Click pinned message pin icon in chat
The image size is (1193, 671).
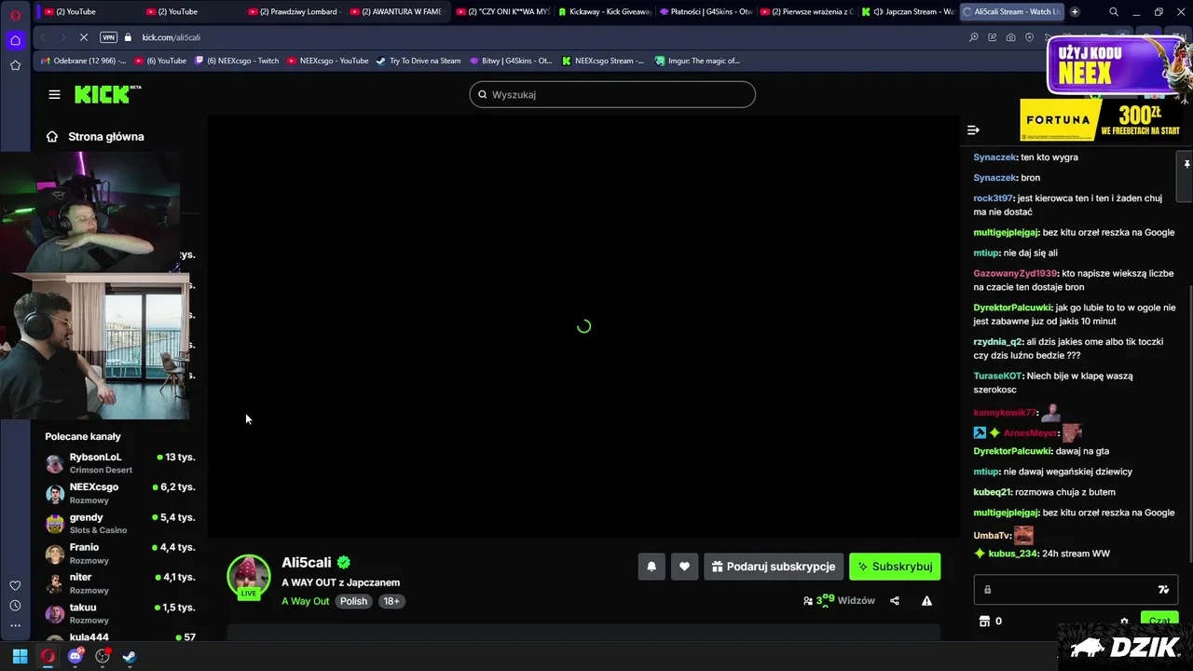[x=1186, y=164]
